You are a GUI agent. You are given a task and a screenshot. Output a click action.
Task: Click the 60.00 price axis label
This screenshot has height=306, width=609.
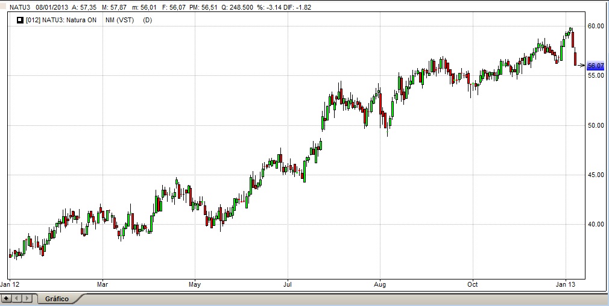point(595,26)
